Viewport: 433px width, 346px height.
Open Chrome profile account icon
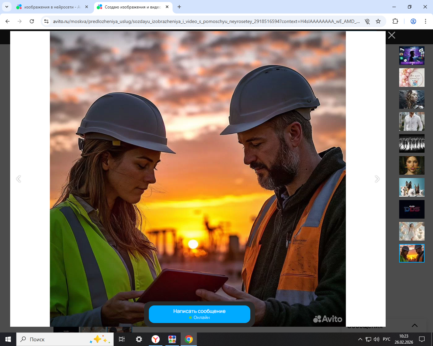413,21
